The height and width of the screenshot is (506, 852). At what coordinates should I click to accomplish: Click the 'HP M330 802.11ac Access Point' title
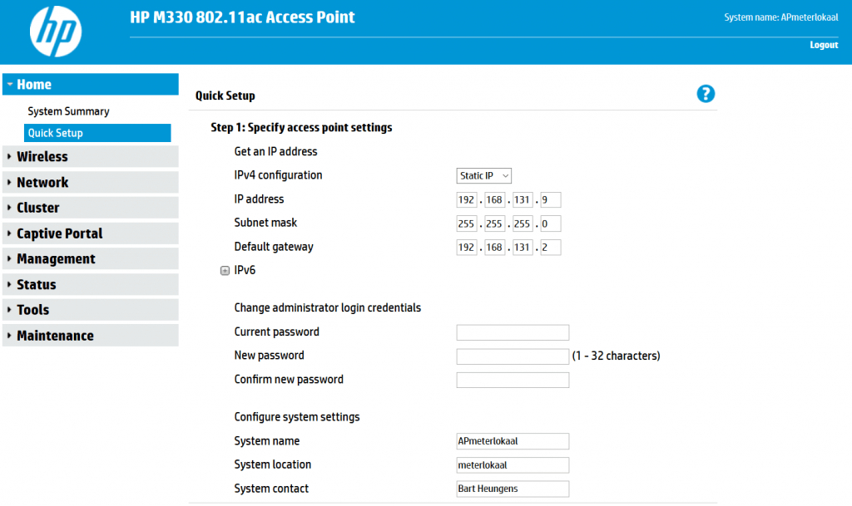point(242,17)
